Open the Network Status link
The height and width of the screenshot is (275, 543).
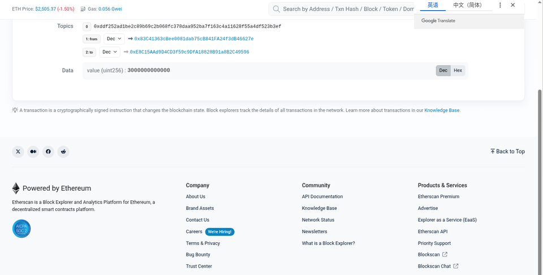[x=318, y=220]
